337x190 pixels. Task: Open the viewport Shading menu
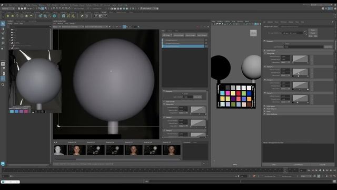pos(220,22)
